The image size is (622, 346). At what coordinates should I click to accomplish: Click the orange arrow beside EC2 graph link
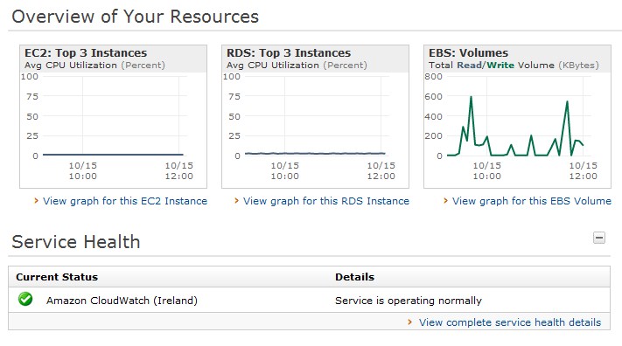coord(36,201)
